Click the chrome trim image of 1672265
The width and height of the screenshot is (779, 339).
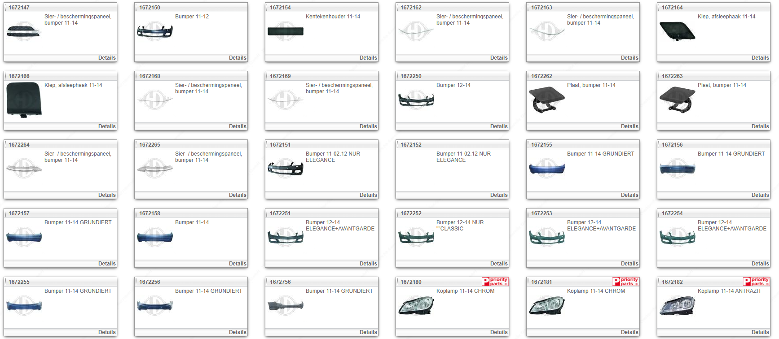154,169
